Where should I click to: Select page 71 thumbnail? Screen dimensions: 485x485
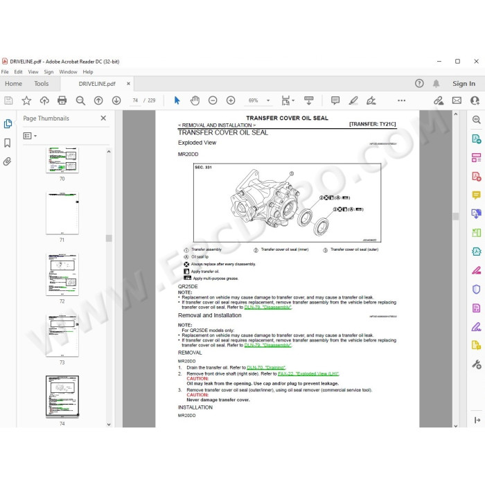pyautogui.click(x=62, y=213)
